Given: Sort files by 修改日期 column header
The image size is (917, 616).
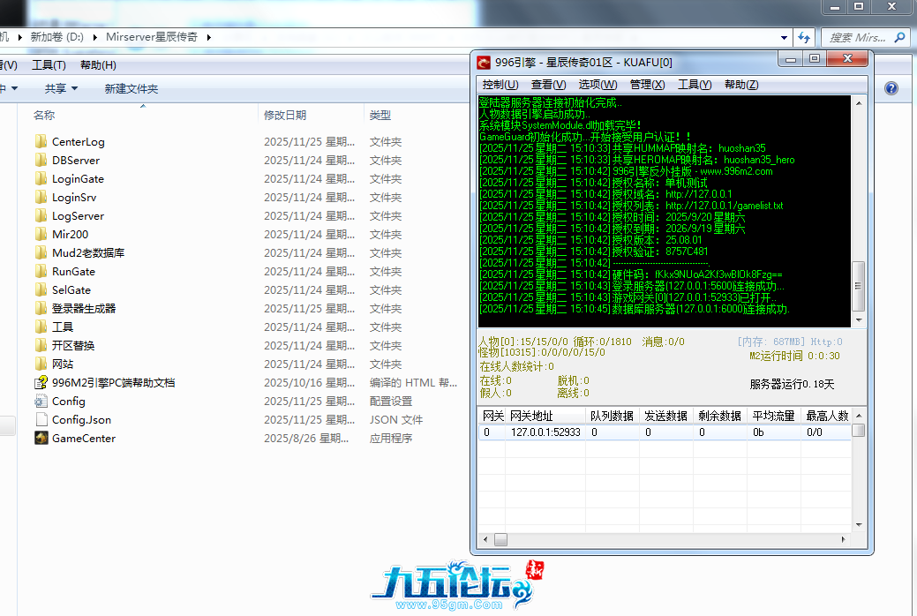Looking at the screenshot, I should [285, 115].
